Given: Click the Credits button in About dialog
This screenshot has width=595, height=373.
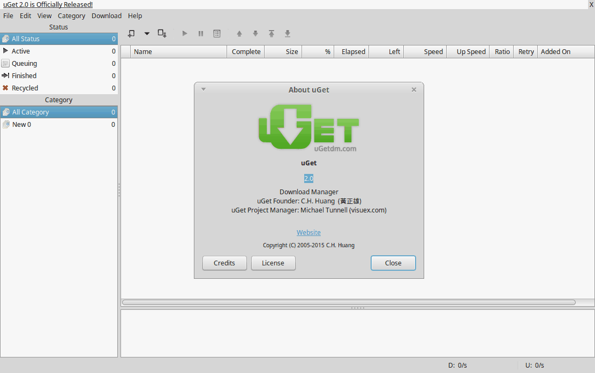Looking at the screenshot, I should [x=224, y=263].
